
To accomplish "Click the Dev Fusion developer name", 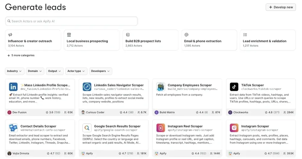I will click(x=19, y=112).
